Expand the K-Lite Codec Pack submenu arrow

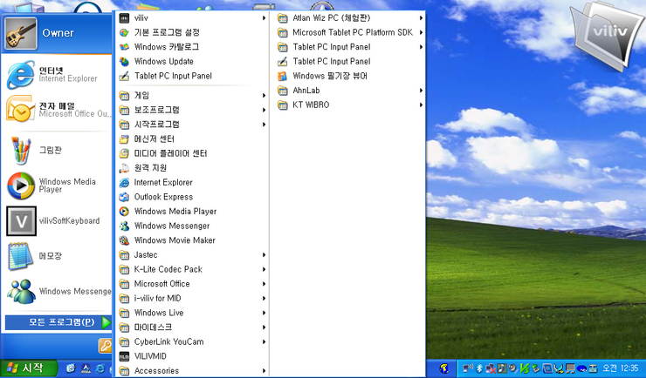point(264,269)
